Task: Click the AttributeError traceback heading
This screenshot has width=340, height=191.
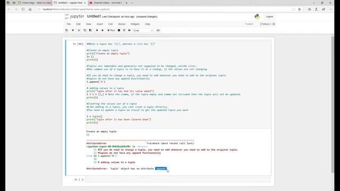Action: [96, 143]
